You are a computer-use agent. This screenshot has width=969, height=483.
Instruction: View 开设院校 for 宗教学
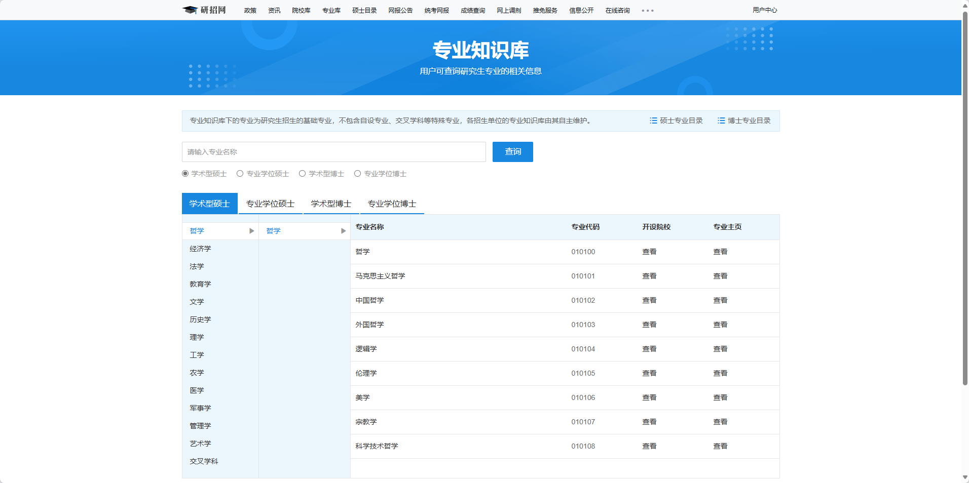649,422
